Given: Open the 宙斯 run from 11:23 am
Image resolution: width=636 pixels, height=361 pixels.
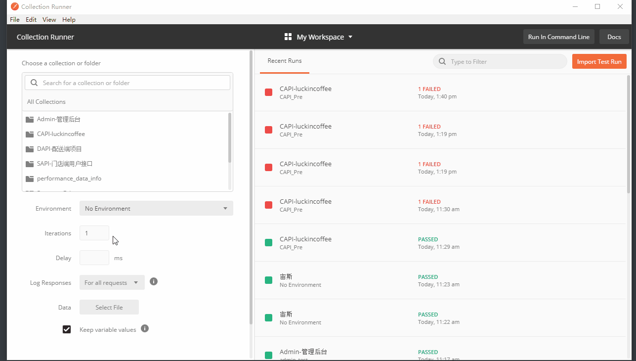Looking at the screenshot, I should (440, 280).
